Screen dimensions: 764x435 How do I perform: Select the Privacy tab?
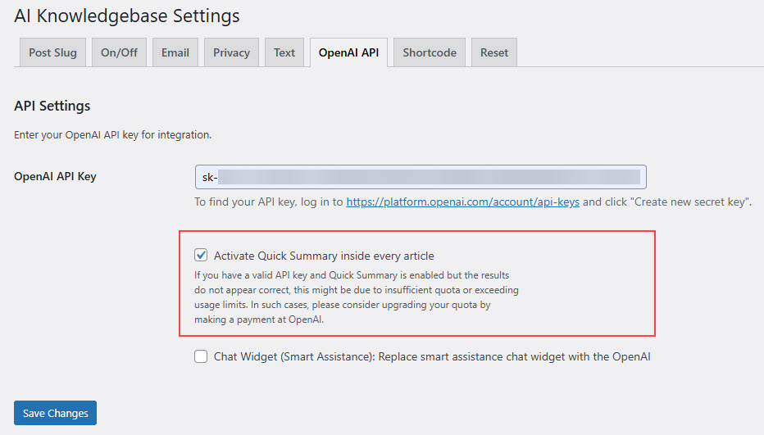coord(231,52)
